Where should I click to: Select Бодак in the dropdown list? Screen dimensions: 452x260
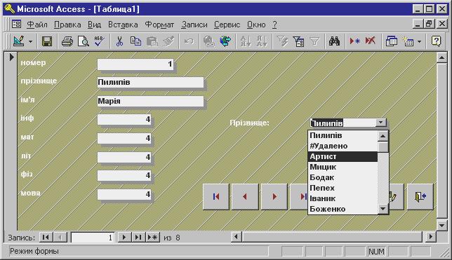click(343, 177)
